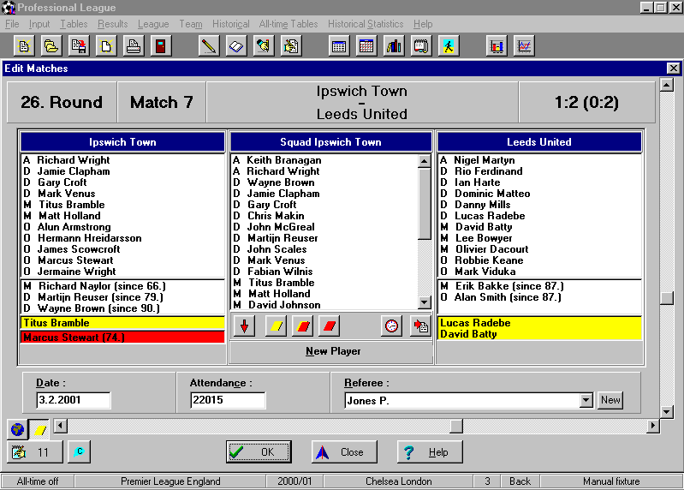
Task: Select the red Marcus Stewart (74.) entry
Action: pyautogui.click(x=122, y=338)
